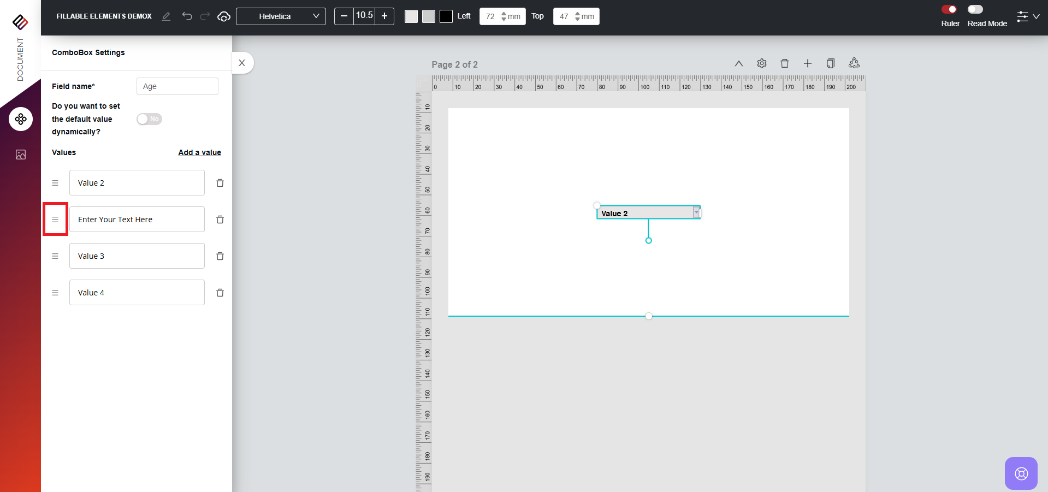Duplicate page with the copy icon

tap(831, 63)
